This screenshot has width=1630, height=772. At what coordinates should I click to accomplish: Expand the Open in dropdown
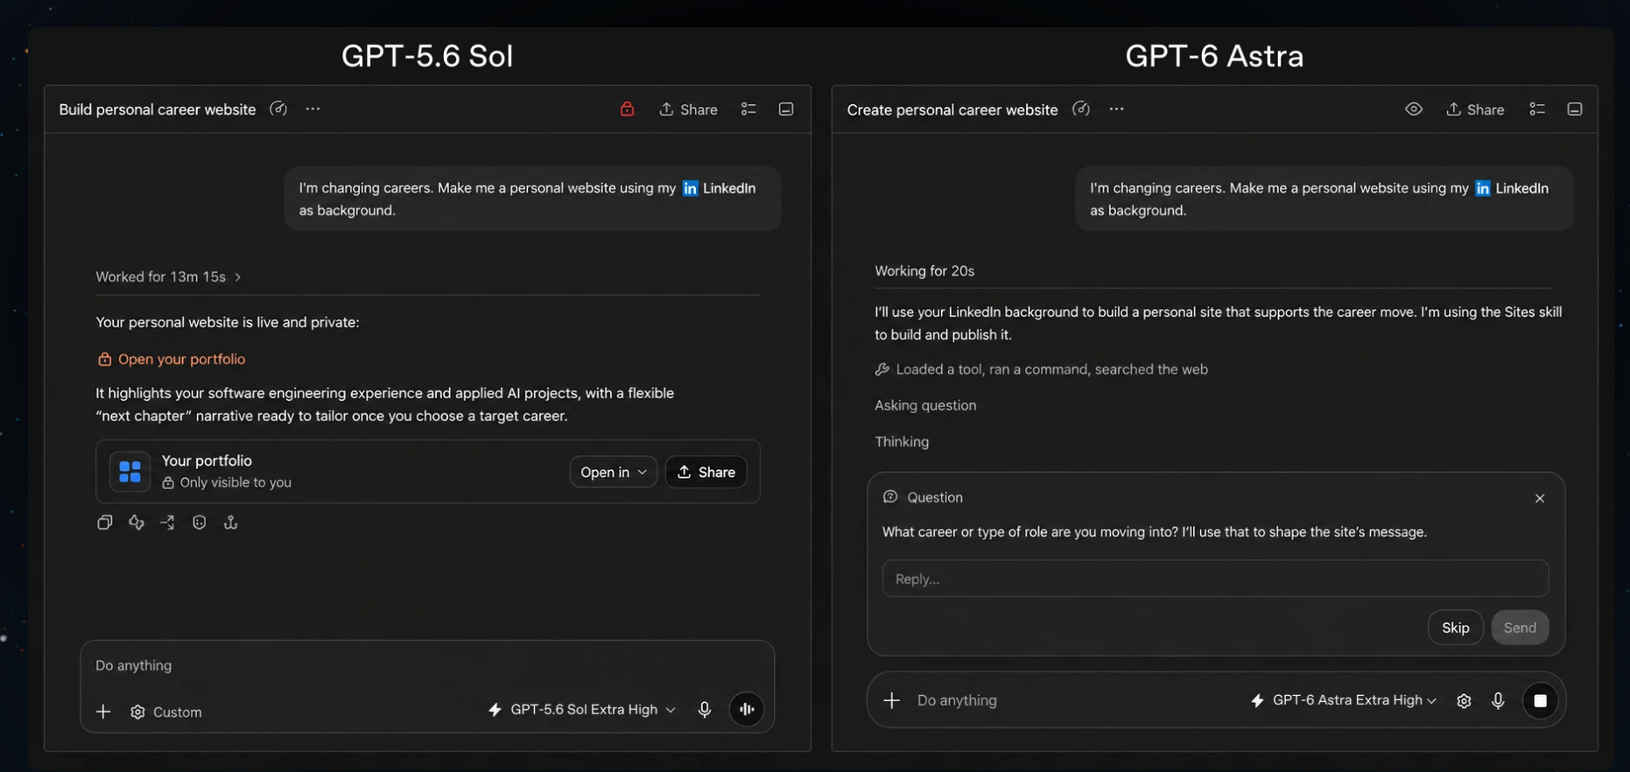(613, 472)
